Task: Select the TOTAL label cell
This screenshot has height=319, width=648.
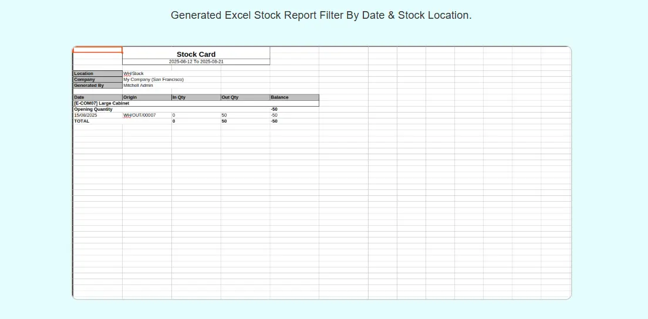Action: tap(97, 121)
